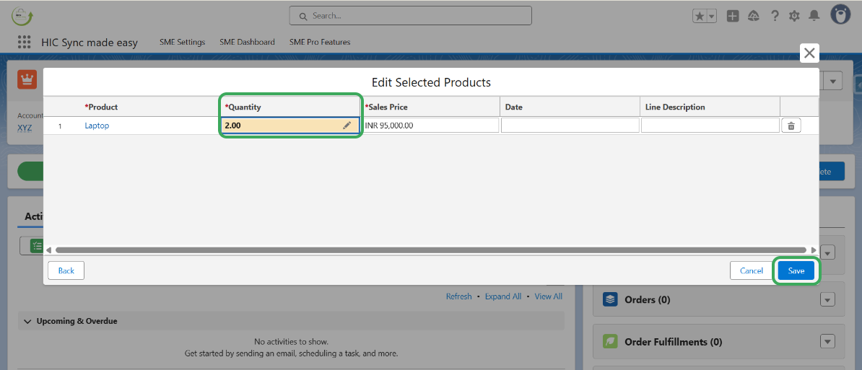The width and height of the screenshot is (862, 370).
Task: Open the Favorites star icon
Action: pos(700,16)
